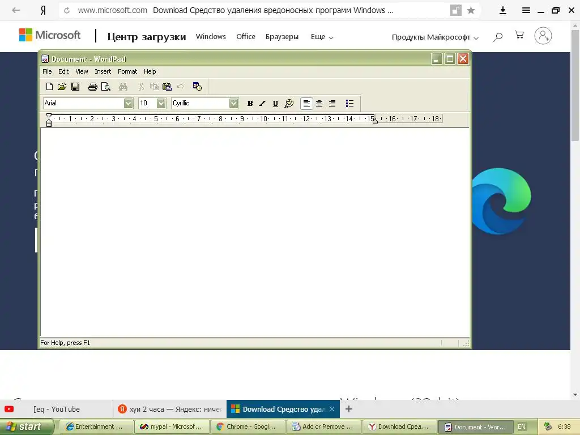Click inside the WordPad document text area
This screenshot has height=435, width=580.
(254, 232)
